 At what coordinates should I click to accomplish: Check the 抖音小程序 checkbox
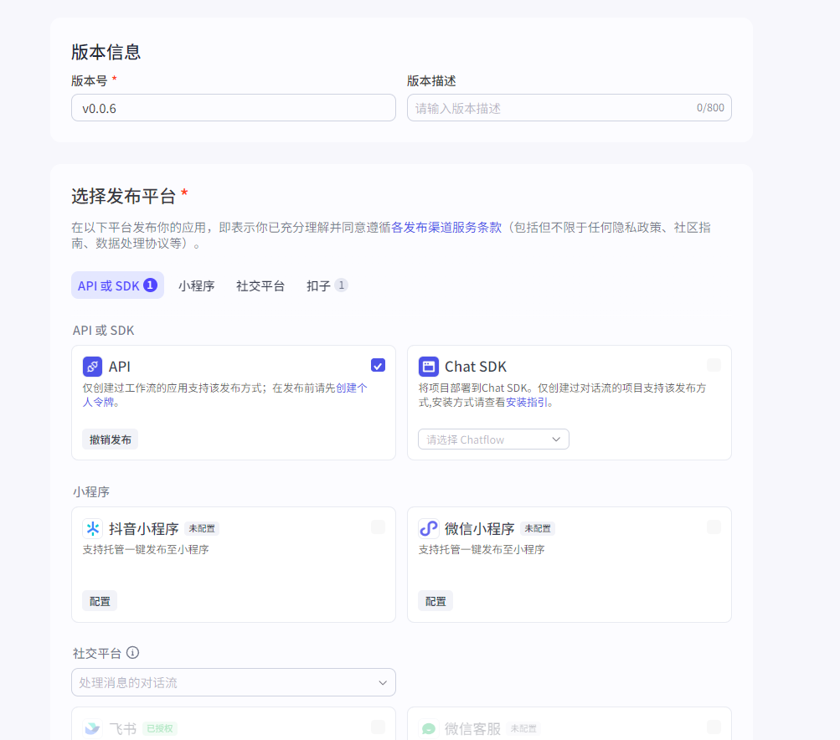pos(378,527)
